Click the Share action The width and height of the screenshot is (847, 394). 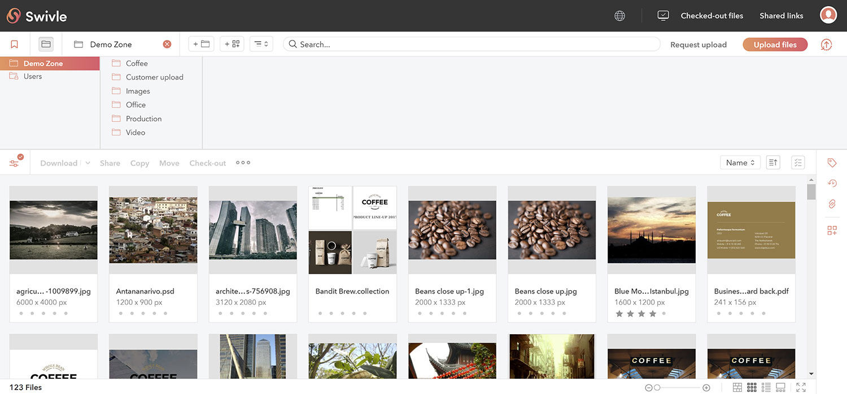[110, 163]
